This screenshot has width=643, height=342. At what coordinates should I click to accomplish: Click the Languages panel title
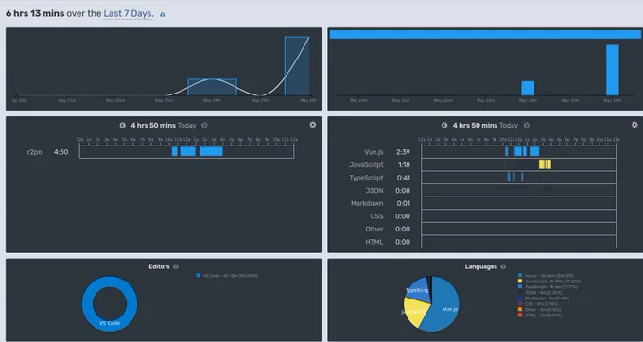click(480, 266)
